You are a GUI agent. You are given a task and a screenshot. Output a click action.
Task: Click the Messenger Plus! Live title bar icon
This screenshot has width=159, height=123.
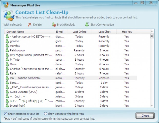(x=5, y=5)
